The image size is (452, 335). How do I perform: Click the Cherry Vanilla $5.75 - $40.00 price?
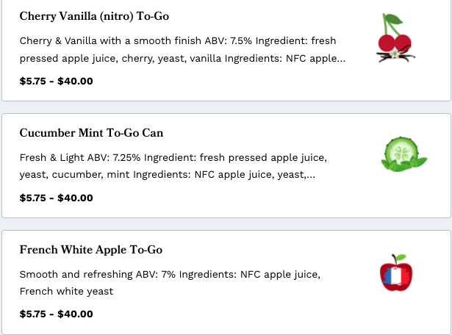coord(56,82)
